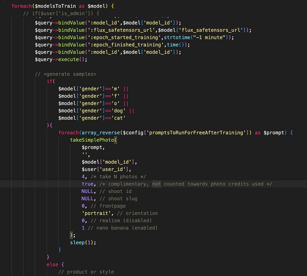This screenshot has height=276, width=307.
Task: Click the line comparing gender to 'cat'
Action: pos(92,118)
